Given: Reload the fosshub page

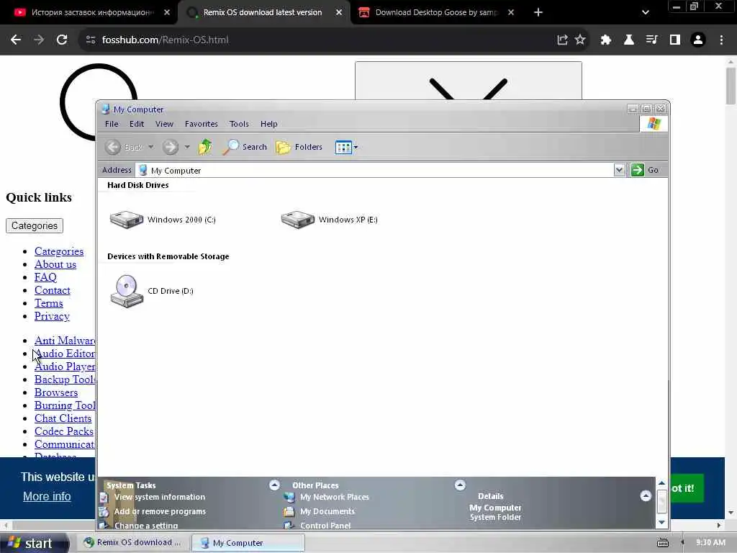Looking at the screenshot, I should click(62, 40).
